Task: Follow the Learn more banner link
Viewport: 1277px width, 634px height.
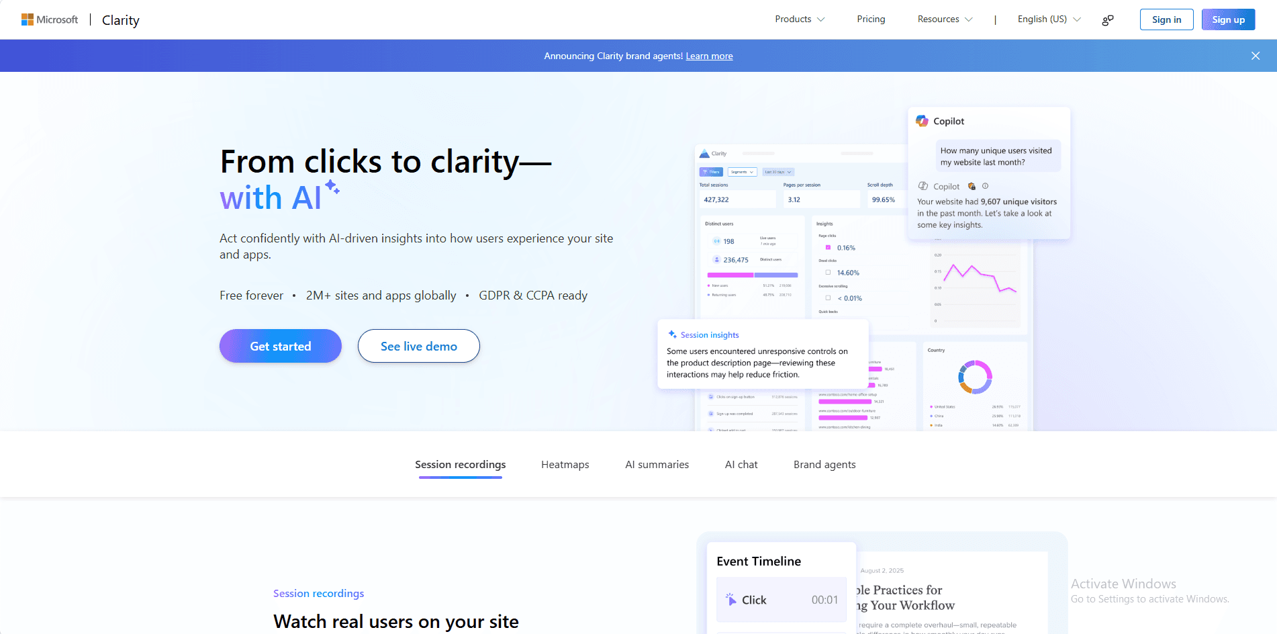Action: pyautogui.click(x=709, y=56)
